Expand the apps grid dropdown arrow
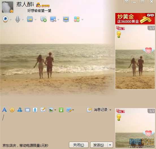Image resolution: width=156 pixels, height=149 pixels. coord(82,19)
